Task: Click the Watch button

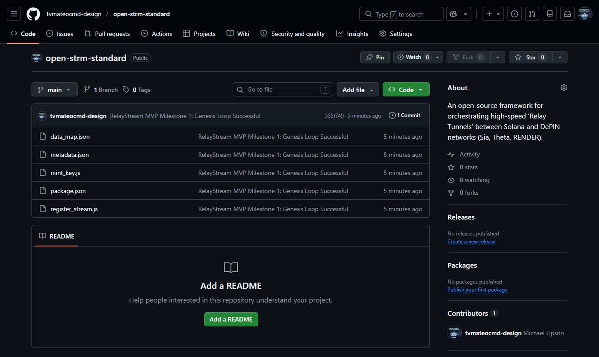Action: point(413,57)
